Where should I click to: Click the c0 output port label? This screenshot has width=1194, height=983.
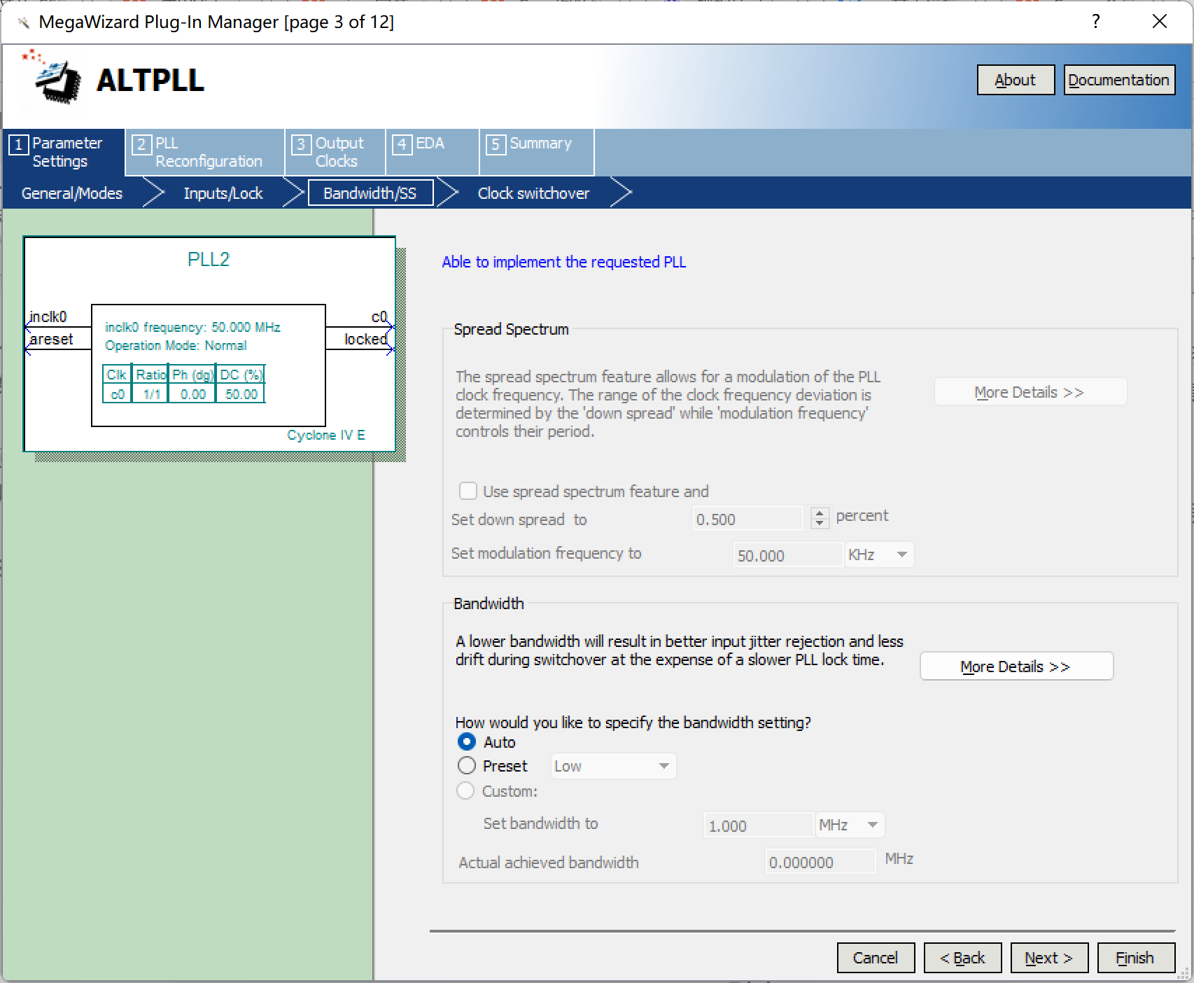pyautogui.click(x=379, y=316)
